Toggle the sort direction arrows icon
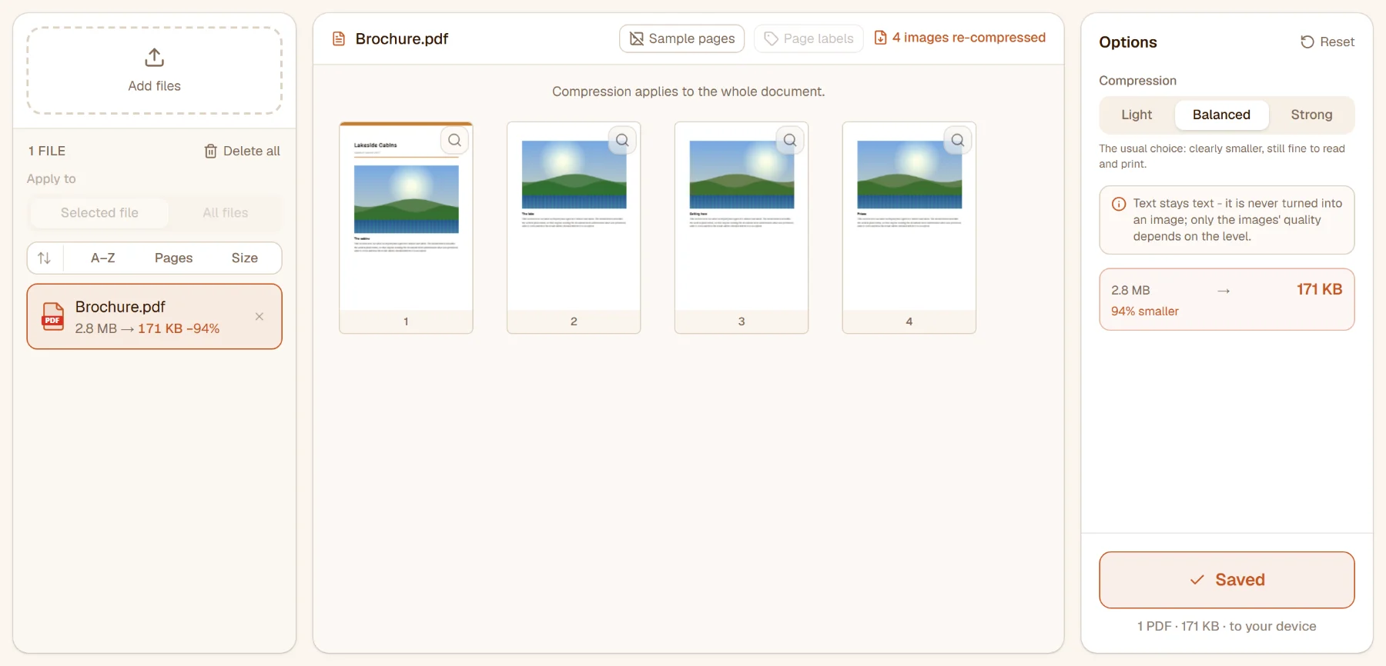The image size is (1386, 666). [45, 258]
